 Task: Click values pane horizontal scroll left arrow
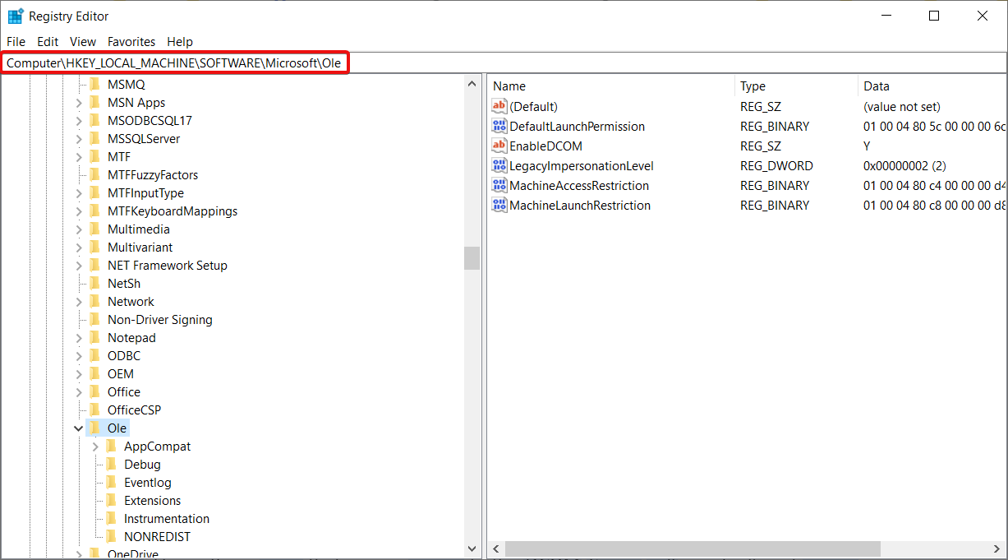(x=496, y=548)
